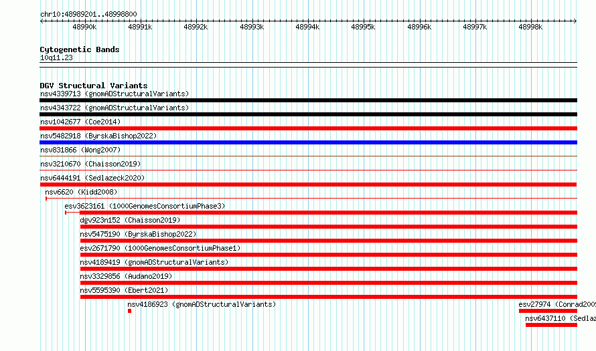The height and width of the screenshot is (351, 596).
Task: Click the red bar of nsv3329856
Action: 328,283
